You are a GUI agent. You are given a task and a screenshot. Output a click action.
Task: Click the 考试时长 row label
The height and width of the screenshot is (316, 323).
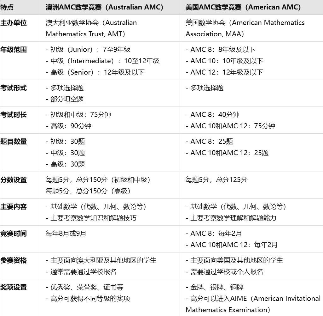14,115
